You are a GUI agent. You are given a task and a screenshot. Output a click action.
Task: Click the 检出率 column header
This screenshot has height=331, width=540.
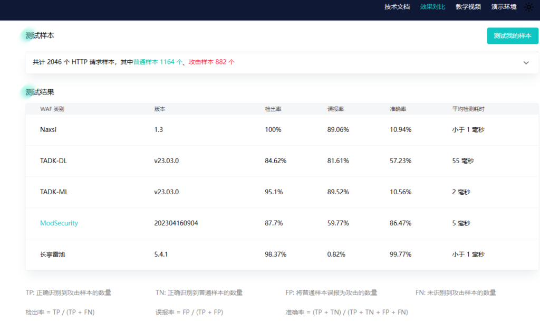pos(273,109)
